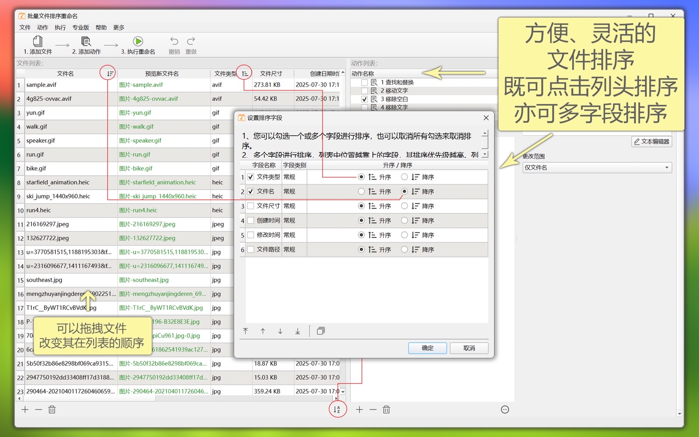Click the copy icon in sort dialog
The height and width of the screenshot is (437, 699).
point(321,331)
